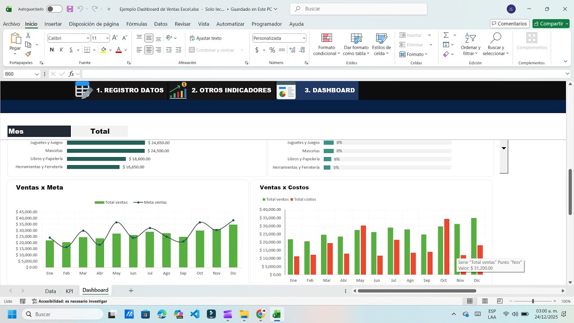Click the increase indent icon

pos(178,50)
